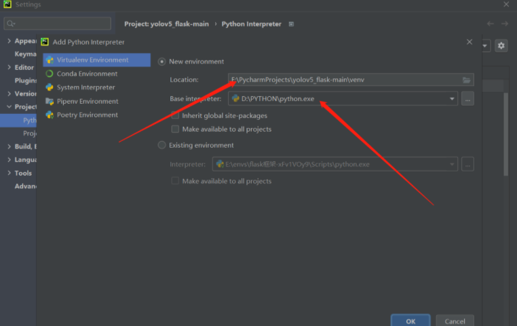The height and width of the screenshot is (326, 517).
Task: Check Make available to all projects under Existing environment
Action: coord(175,181)
